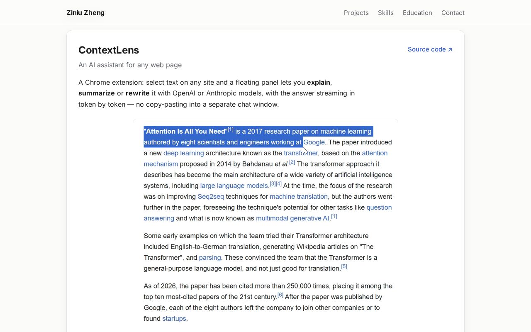Click the 'mechanism' link before 'proposed in 2014'
This screenshot has width=531, height=332.
(x=161, y=164)
